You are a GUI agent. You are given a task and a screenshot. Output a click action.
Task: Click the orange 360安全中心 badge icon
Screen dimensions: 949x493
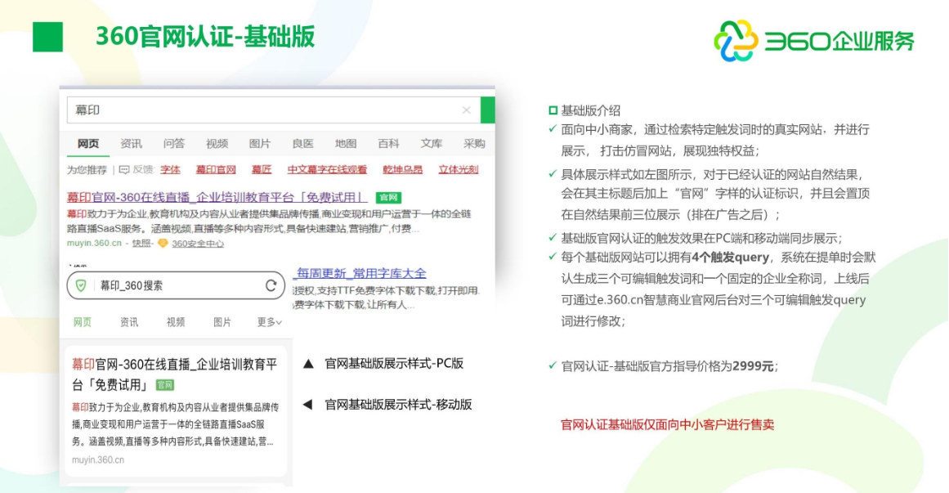coord(163,244)
